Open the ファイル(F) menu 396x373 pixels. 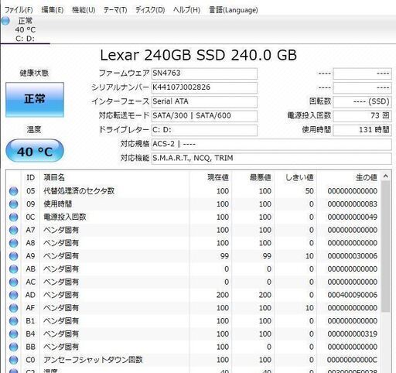[x=19, y=10]
